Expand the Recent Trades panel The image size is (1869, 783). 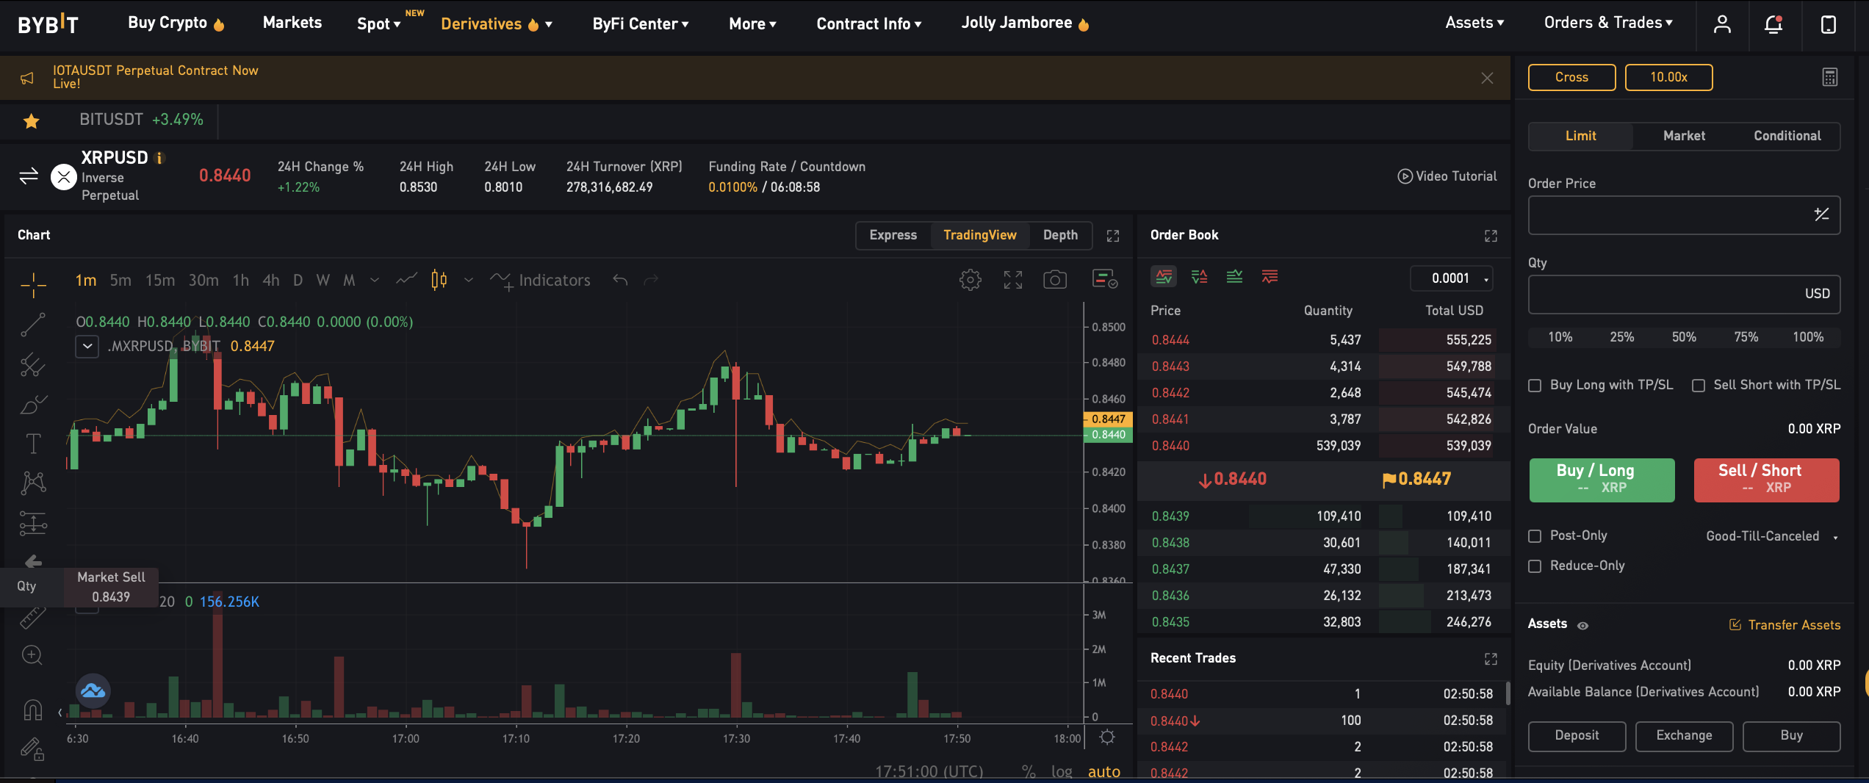pos(1491,659)
